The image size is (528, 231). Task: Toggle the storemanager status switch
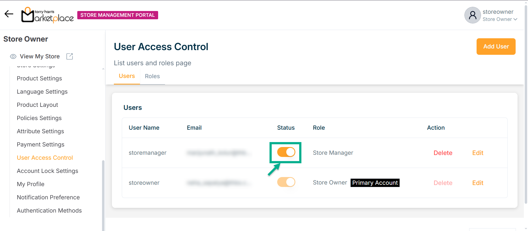tap(286, 152)
